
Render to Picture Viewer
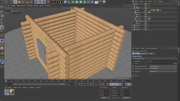click(x=57, y=2)
